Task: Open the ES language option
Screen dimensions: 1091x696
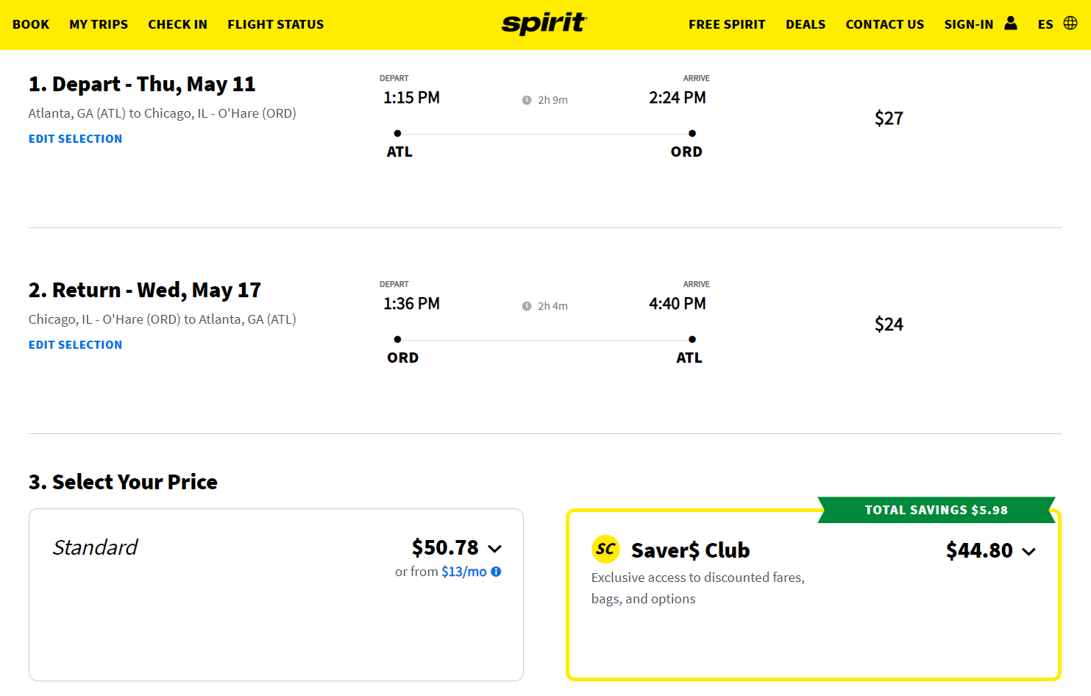Action: pyautogui.click(x=1045, y=24)
